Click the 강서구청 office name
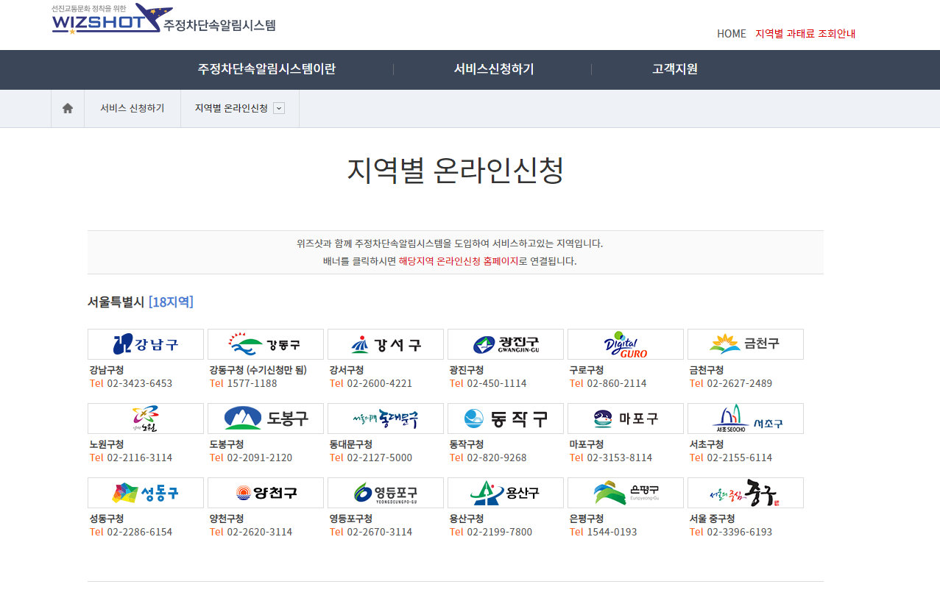Image resolution: width=940 pixels, height=598 pixels. coord(347,370)
